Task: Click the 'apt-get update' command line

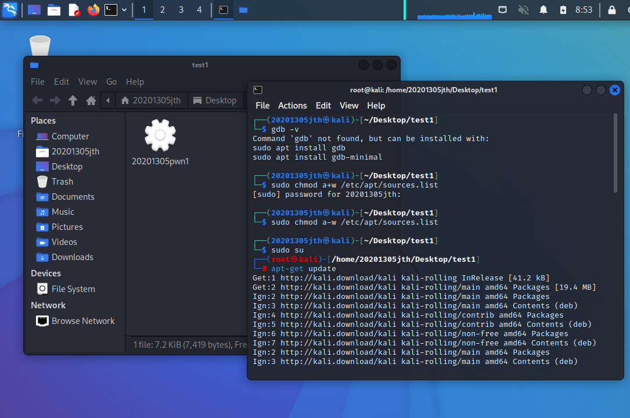Action: pyautogui.click(x=303, y=269)
